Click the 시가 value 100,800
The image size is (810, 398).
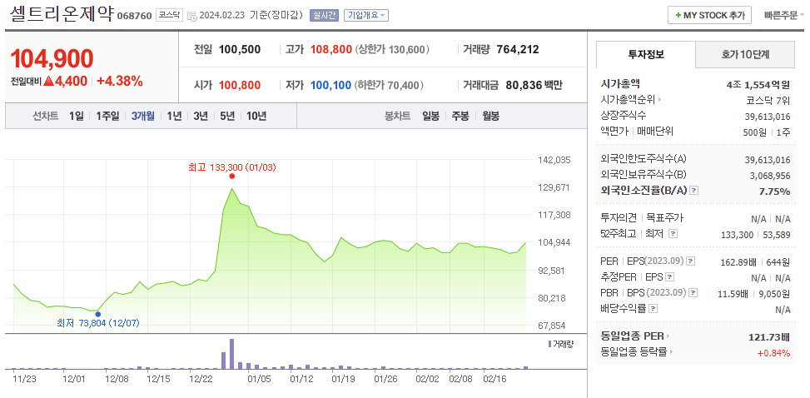pyautogui.click(x=240, y=85)
